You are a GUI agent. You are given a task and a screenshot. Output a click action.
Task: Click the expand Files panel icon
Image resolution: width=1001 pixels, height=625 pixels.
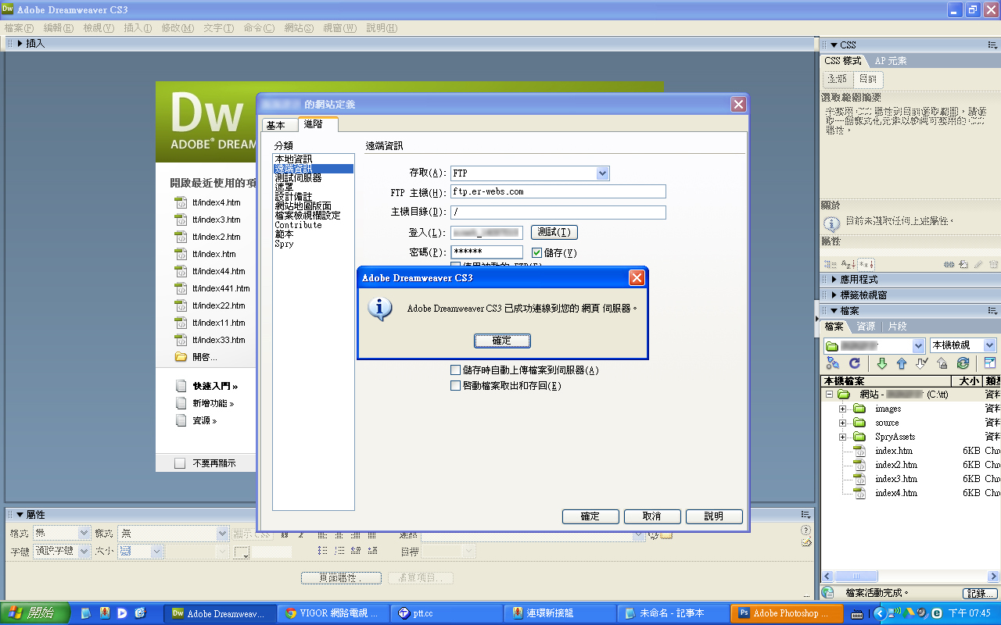coord(990,363)
